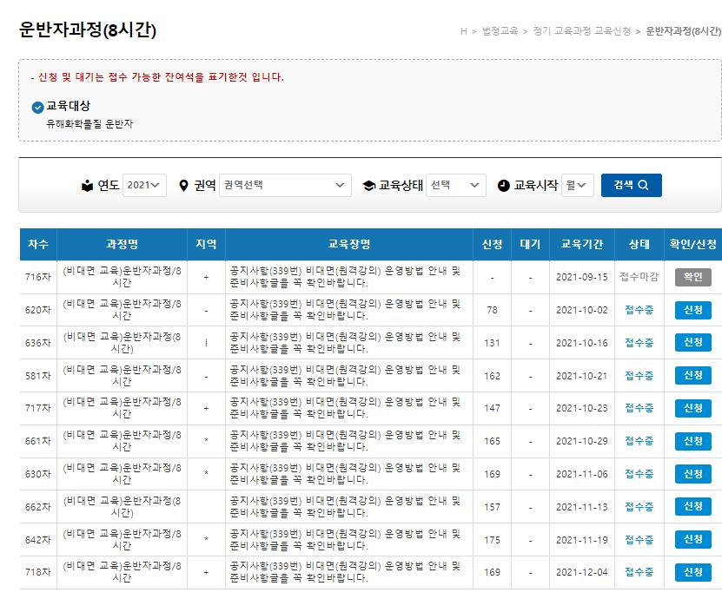Click date 2021-09-15 cell

coord(582,277)
